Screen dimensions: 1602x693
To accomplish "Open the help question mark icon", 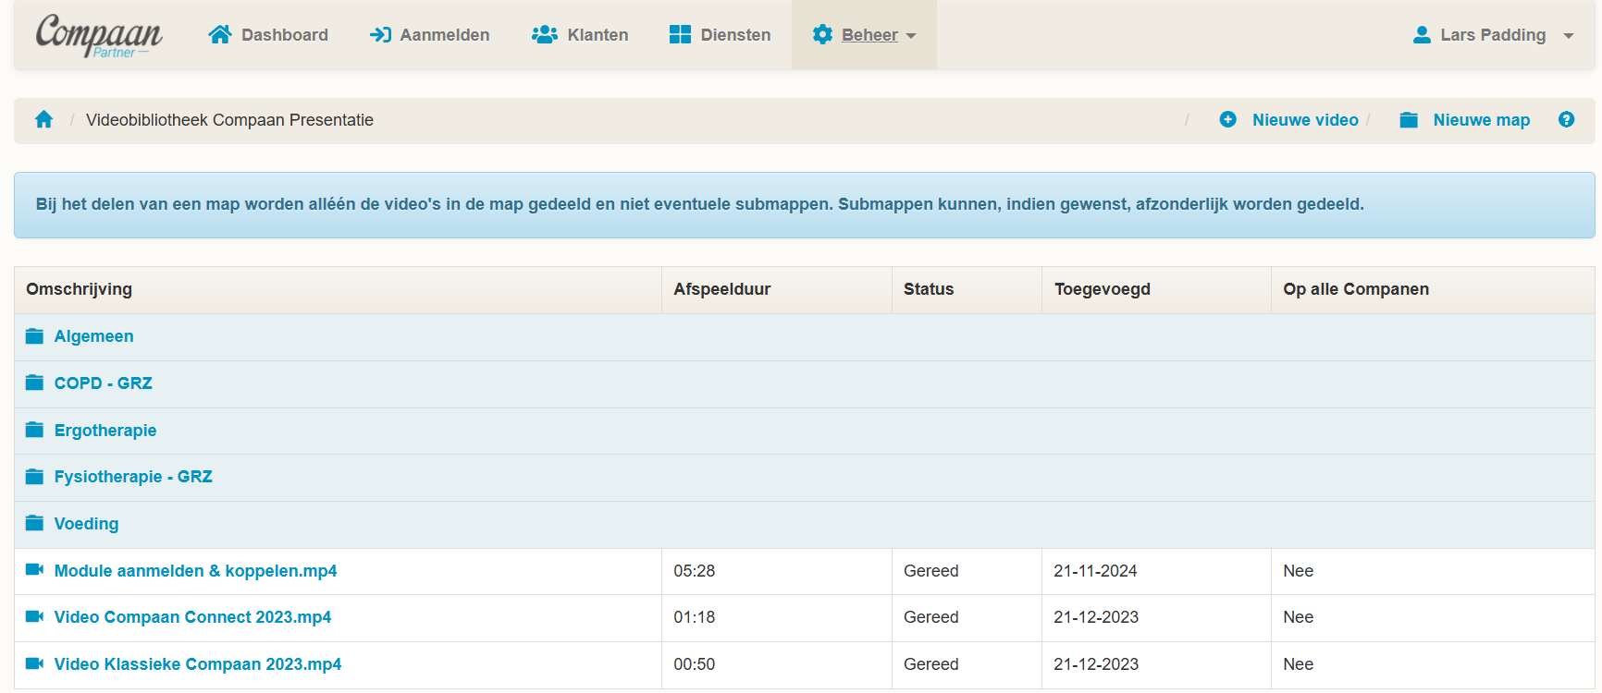I will pos(1566,119).
